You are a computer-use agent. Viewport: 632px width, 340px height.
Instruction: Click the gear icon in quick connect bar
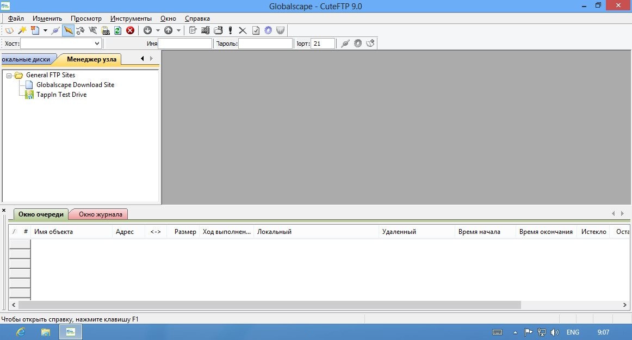pos(358,43)
